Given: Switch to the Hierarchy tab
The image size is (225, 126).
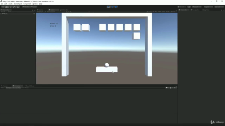Looking at the screenshot, I should 5,10.
